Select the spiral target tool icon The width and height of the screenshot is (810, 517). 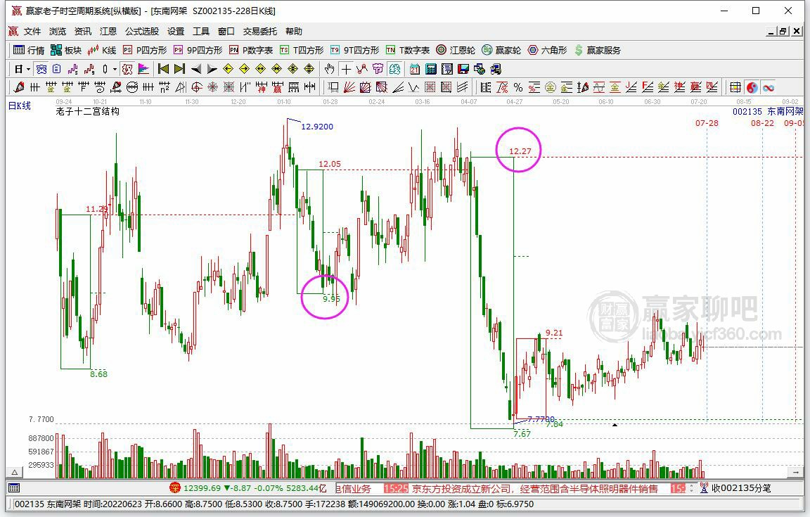click(x=196, y=87)
